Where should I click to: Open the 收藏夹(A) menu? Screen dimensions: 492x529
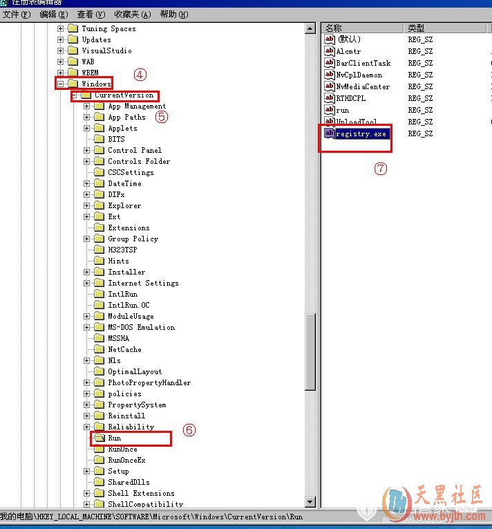132,15
